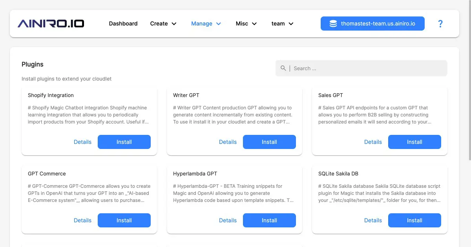This screenshot has height=247, width=471.
Task: Click the Writer GPT card title
Action: [x=186, y=95]
